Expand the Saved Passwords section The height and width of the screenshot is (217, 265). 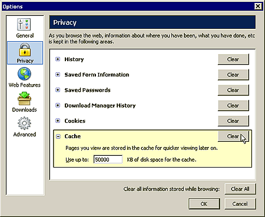point(58,90)
